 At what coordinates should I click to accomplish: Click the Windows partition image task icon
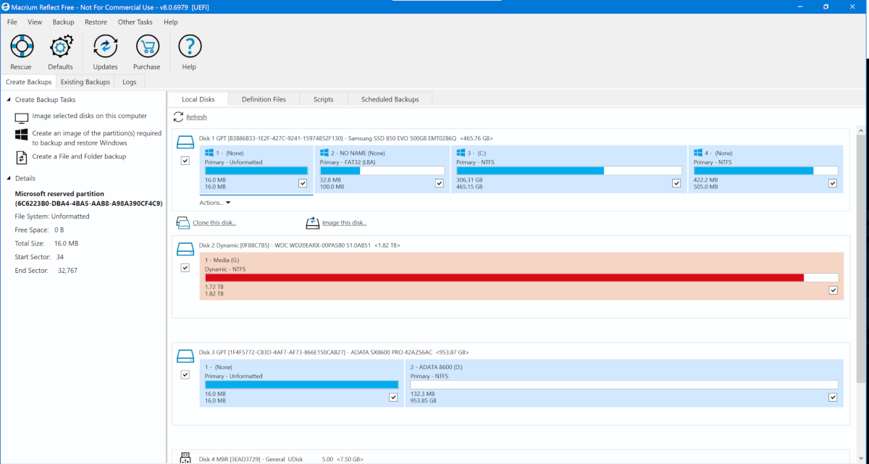point(22,135)
